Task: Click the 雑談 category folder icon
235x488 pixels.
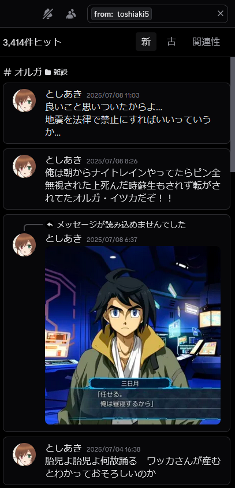Action: point(47,73)
